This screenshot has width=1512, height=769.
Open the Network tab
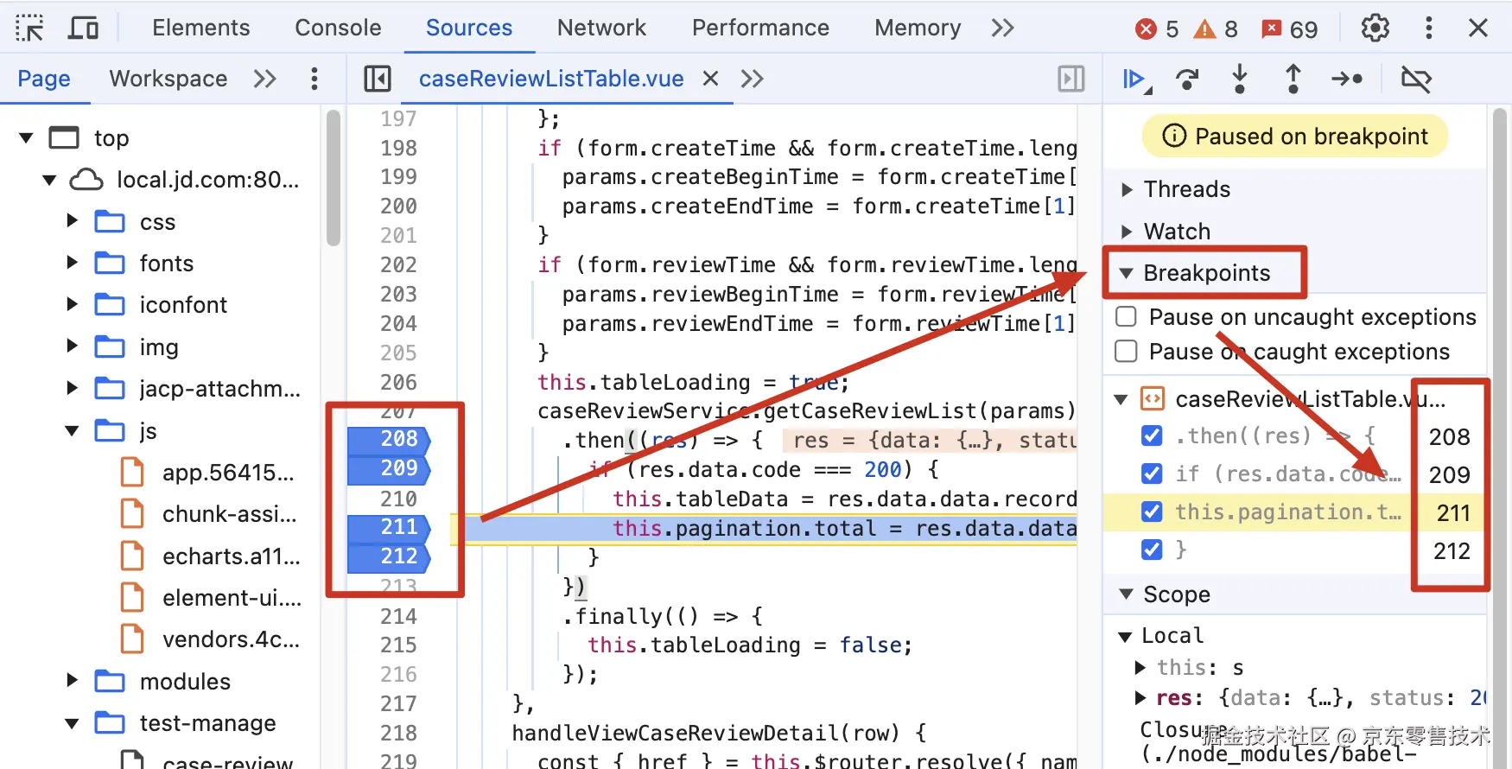(x=601, y=28)
